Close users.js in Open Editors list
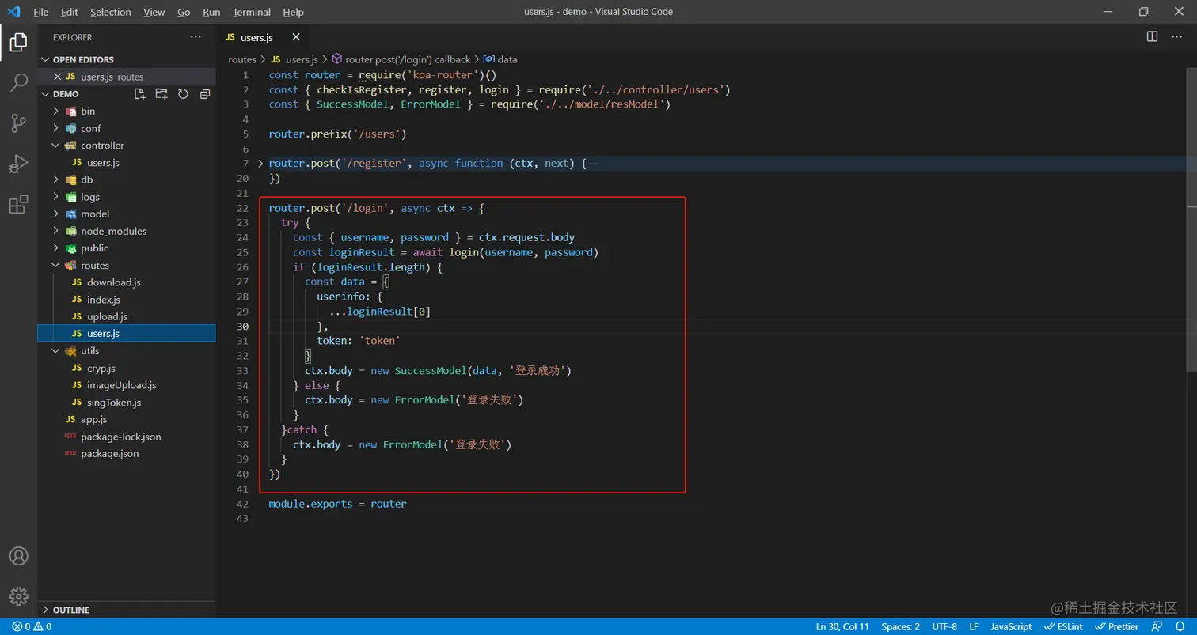The height and width of the screenshot is (635, 1197). [57, 77]
